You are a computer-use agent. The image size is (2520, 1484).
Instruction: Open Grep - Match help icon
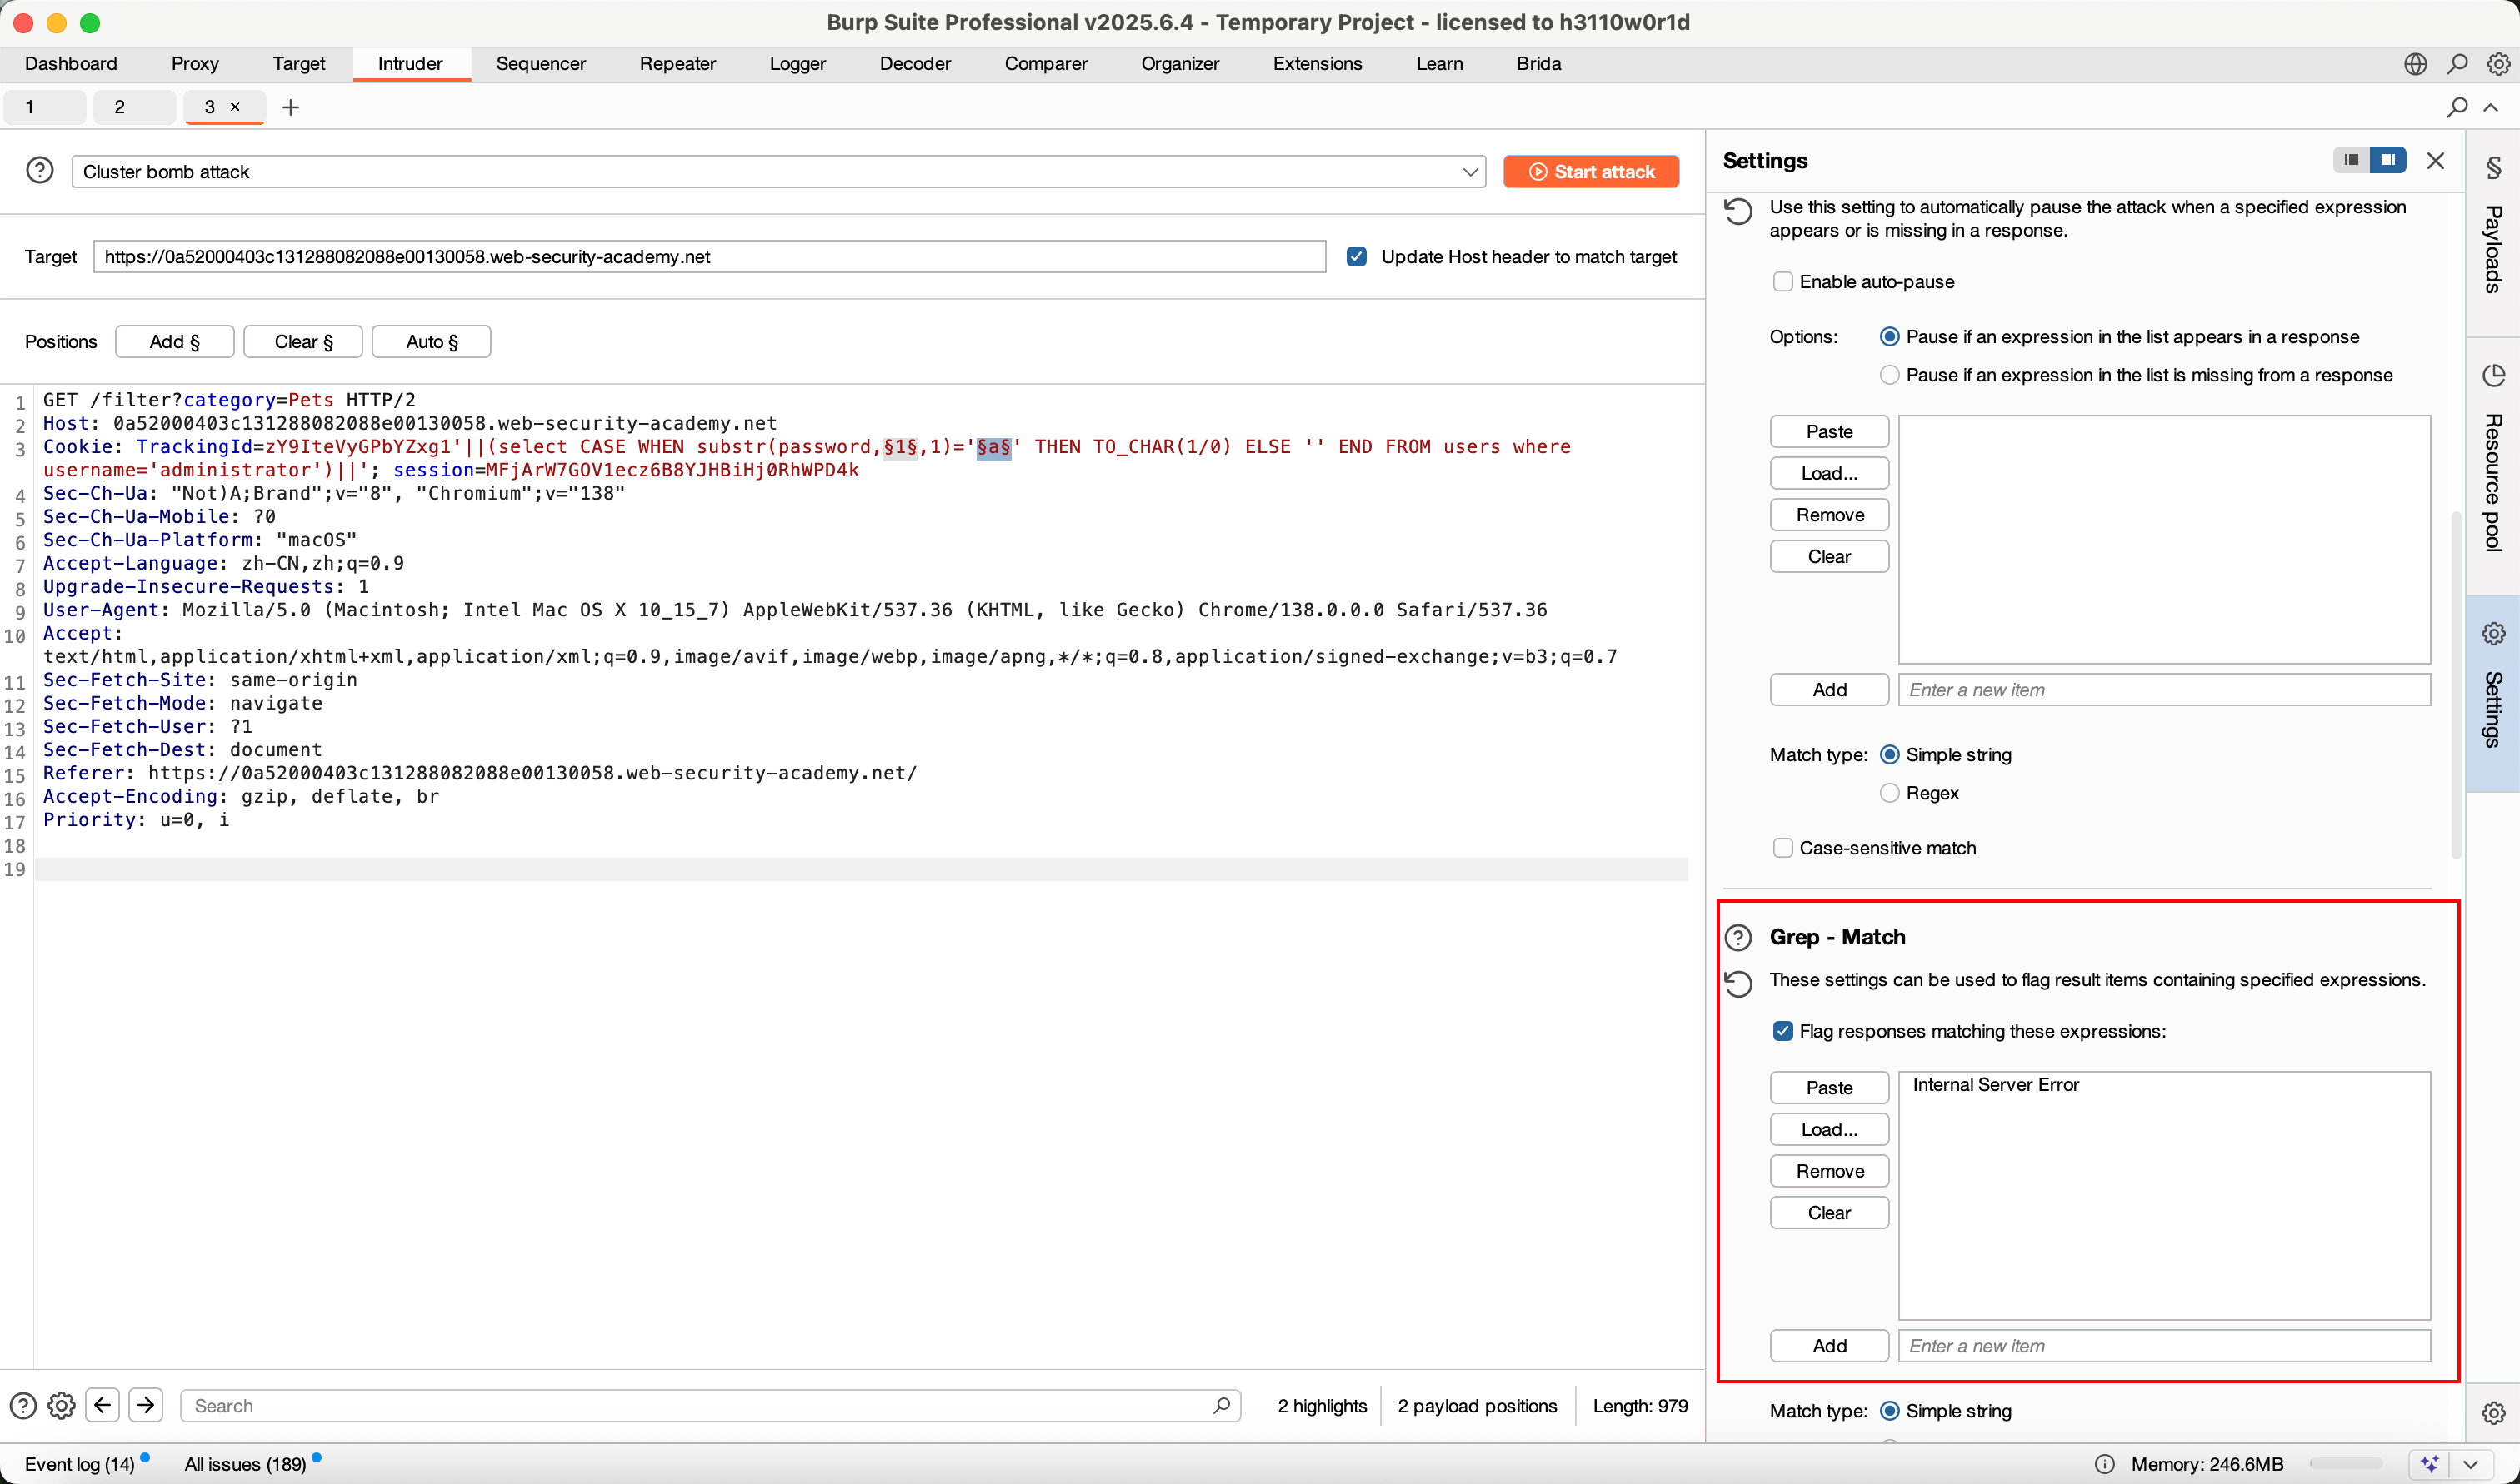[x=1738, y=937]
